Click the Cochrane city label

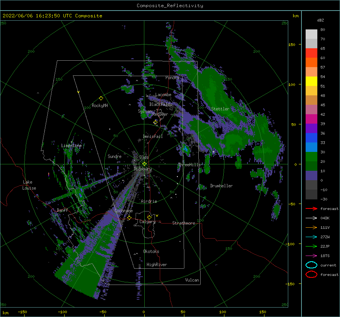(x=124, y=211)
